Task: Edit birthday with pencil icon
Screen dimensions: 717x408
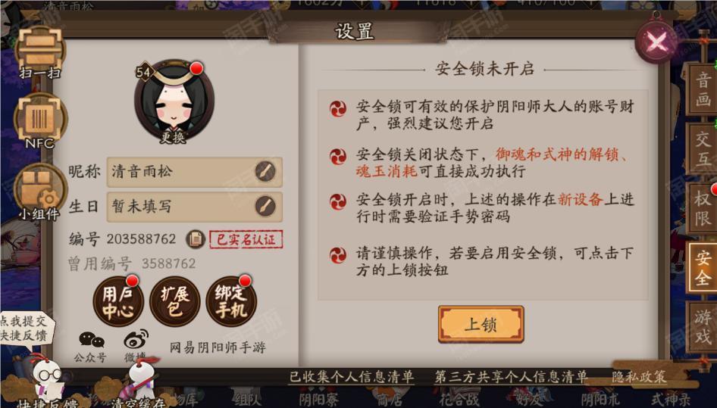Action: click(x=266, y=207)
